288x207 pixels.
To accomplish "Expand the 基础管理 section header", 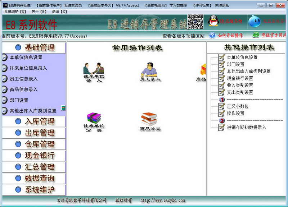I will (x=34, y=47).
